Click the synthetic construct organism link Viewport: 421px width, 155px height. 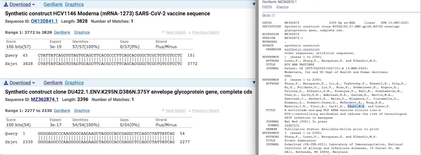302,49
